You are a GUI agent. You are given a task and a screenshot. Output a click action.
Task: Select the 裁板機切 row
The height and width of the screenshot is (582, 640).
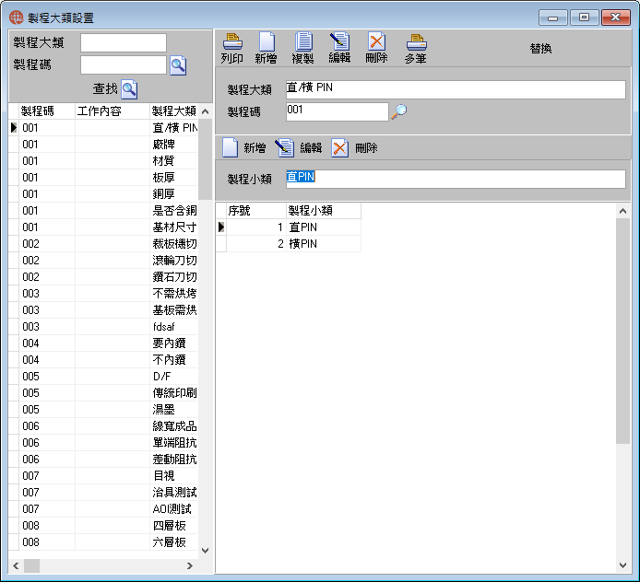103,244
